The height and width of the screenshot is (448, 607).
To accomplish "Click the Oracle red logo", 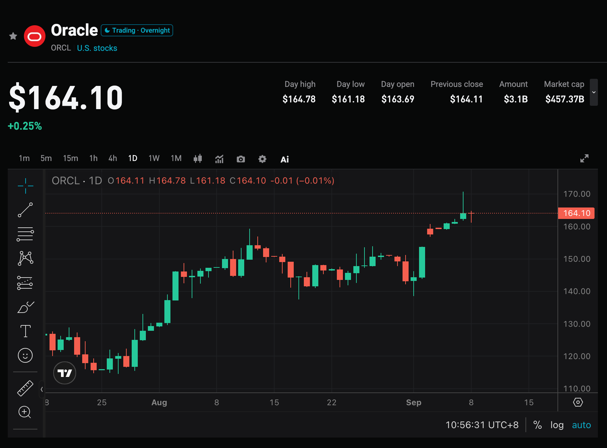I will pyautogui.click(x=35, y=36).
